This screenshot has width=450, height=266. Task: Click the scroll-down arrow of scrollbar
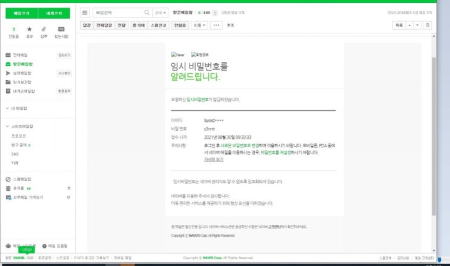pos(434,251)
